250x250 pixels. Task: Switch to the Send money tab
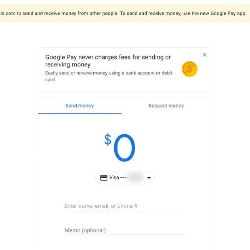pos(80,106)
